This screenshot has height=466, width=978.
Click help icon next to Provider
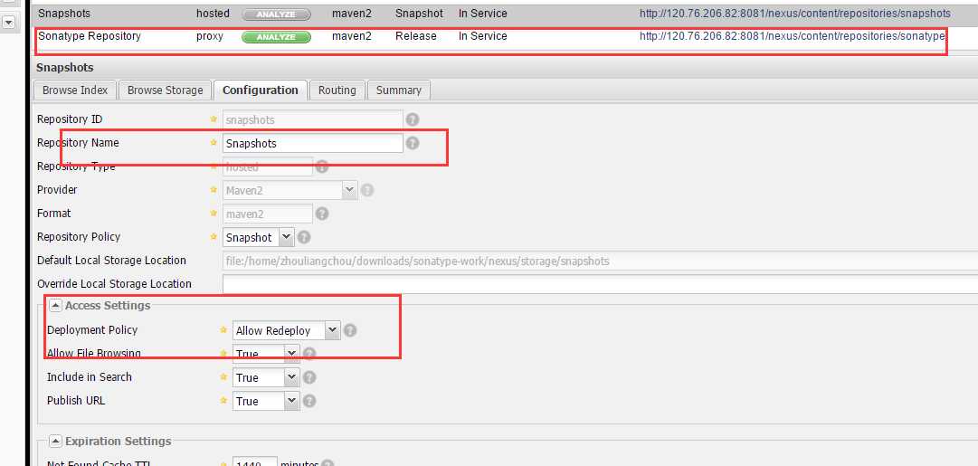click(367, 190)
